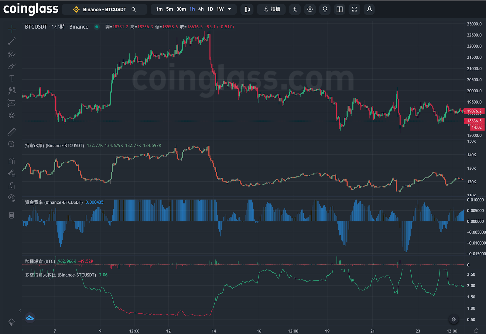Select the ruler measure tool

tap(12, 132)
